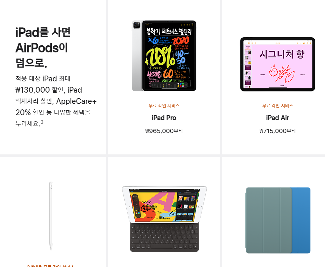The width and height of the screenshot is (325, 267).
Task: Click the ₩965,000부터 price
Action: click(x=164, y=131)
